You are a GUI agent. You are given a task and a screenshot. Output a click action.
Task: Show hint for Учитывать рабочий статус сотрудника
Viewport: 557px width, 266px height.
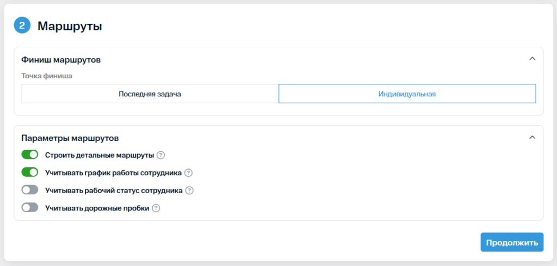[189, 190]
